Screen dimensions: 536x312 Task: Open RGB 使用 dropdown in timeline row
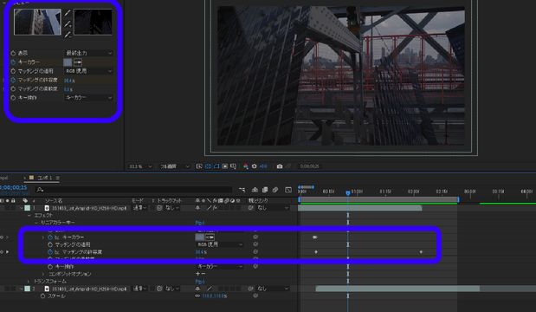pos(220,244)
